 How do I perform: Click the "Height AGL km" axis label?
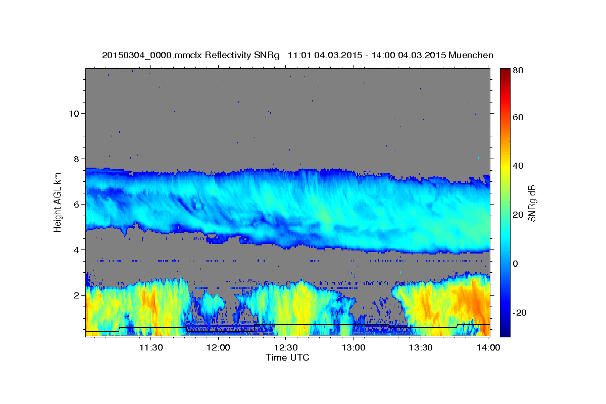click(58, 203)
